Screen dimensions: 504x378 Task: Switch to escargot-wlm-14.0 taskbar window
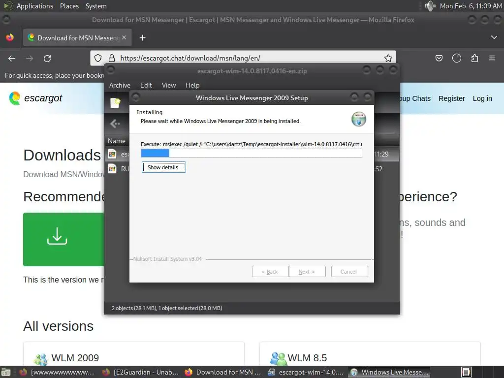coord(306,372)
